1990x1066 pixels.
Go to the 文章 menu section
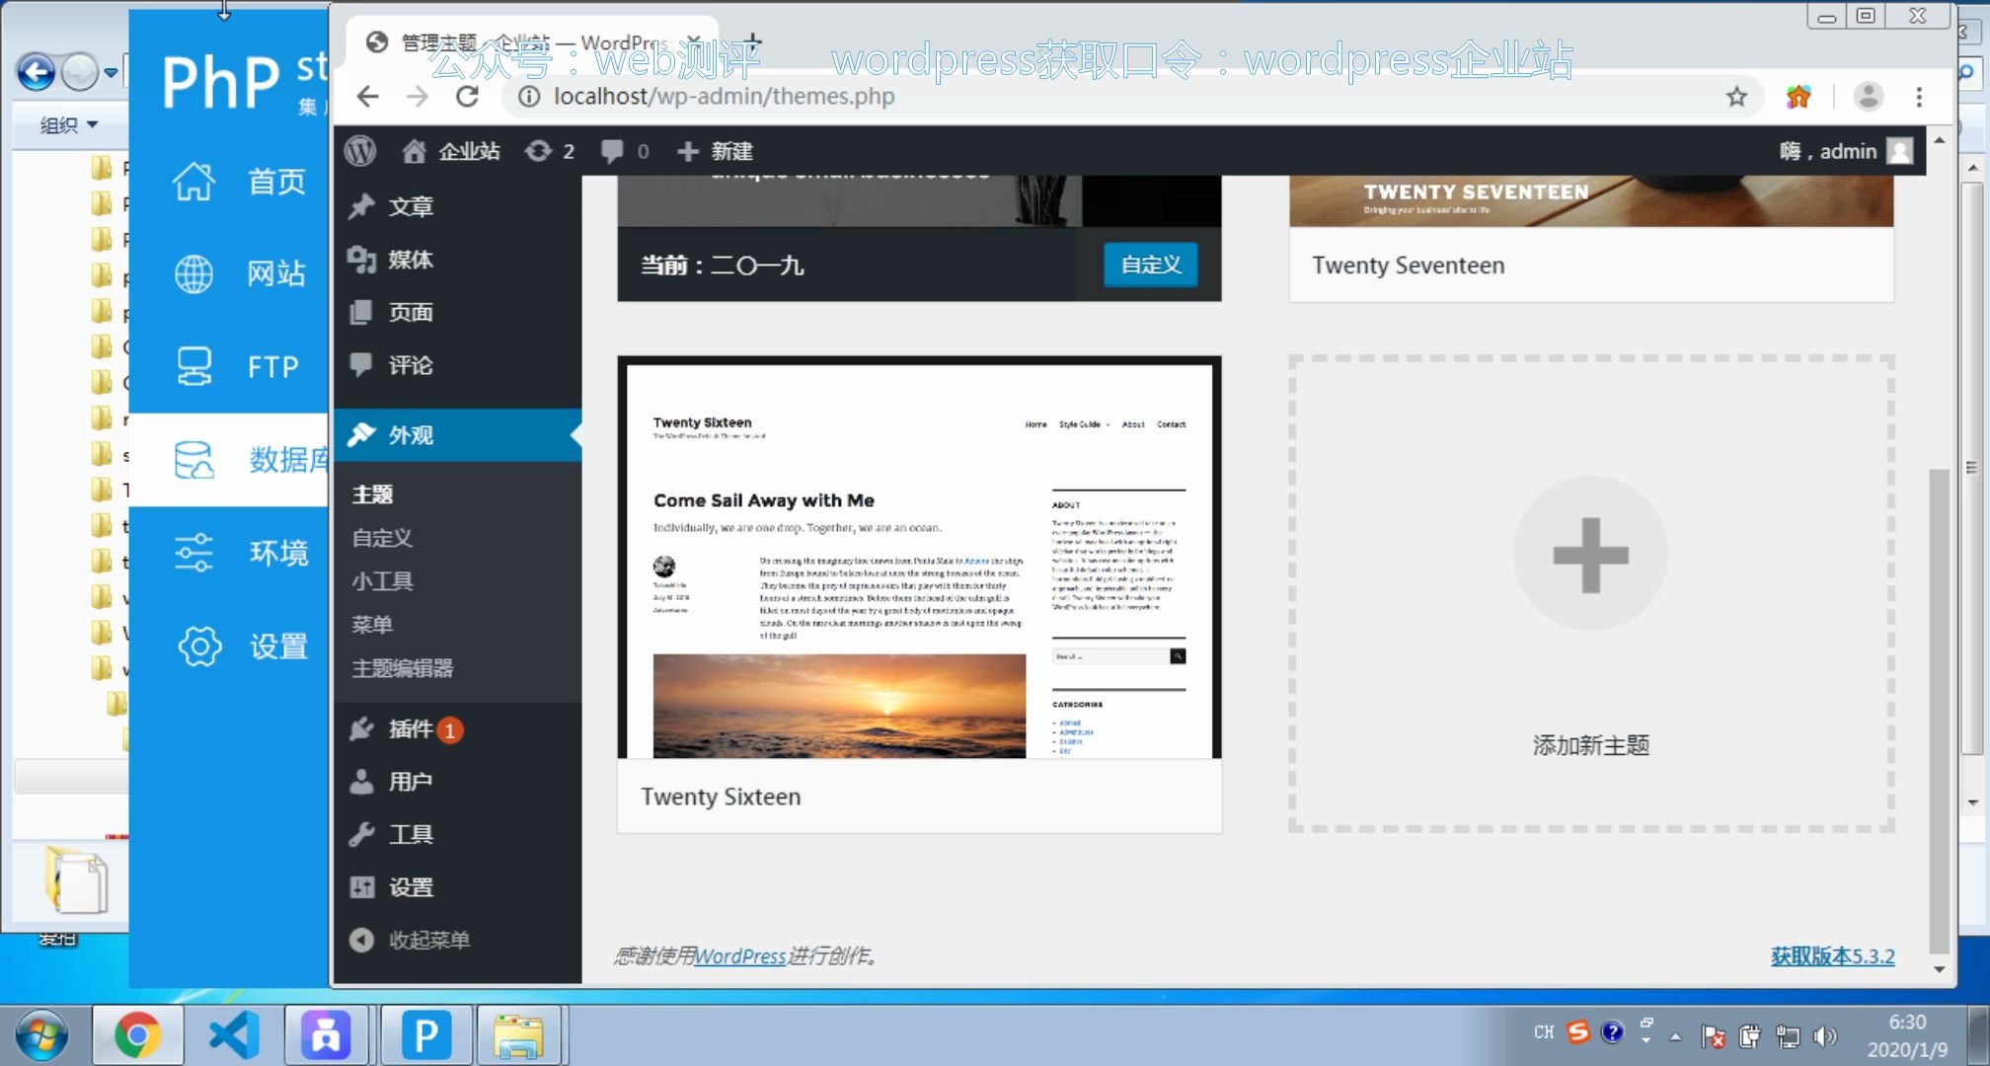(410, 206)
